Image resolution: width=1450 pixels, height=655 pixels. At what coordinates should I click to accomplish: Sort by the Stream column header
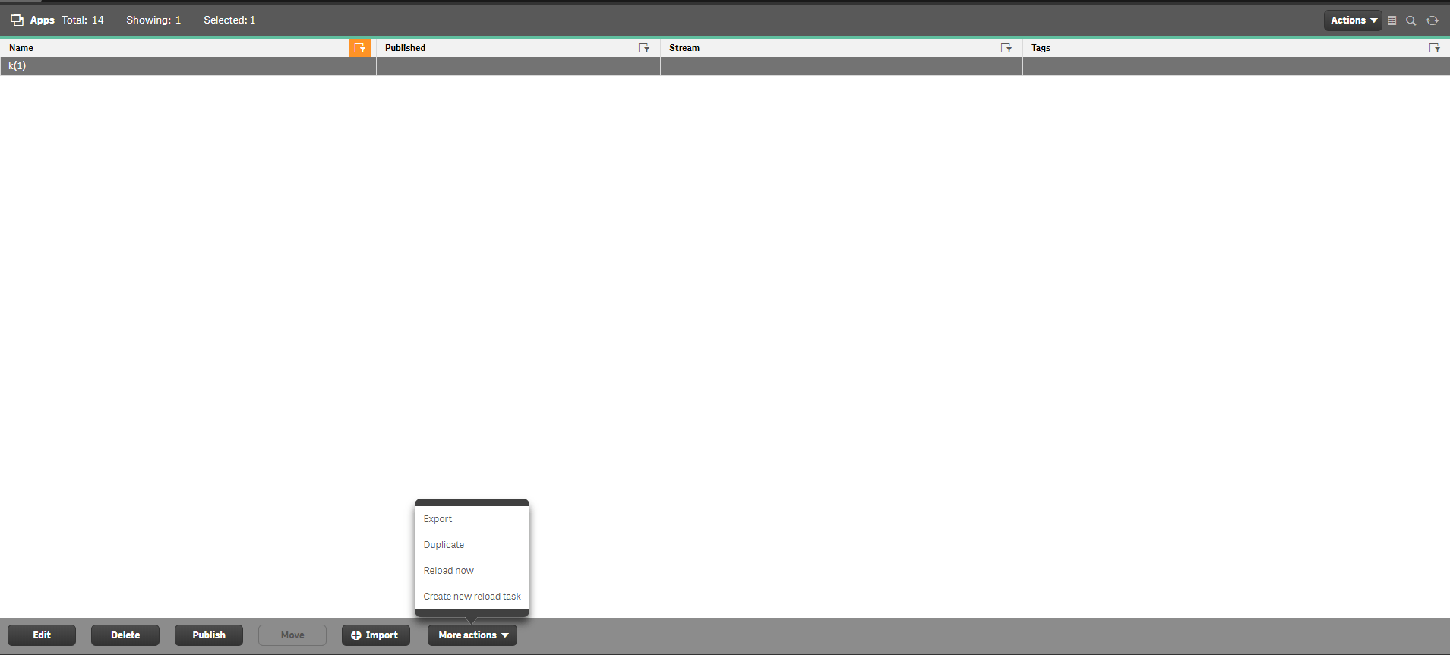click(x=684, y=48)
